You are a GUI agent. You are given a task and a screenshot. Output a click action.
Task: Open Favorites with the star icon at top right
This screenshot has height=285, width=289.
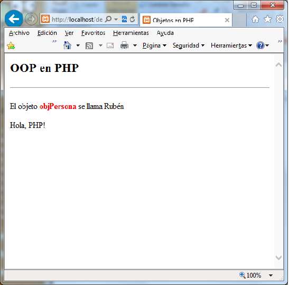pyautogui.click(x=268, y=19)
